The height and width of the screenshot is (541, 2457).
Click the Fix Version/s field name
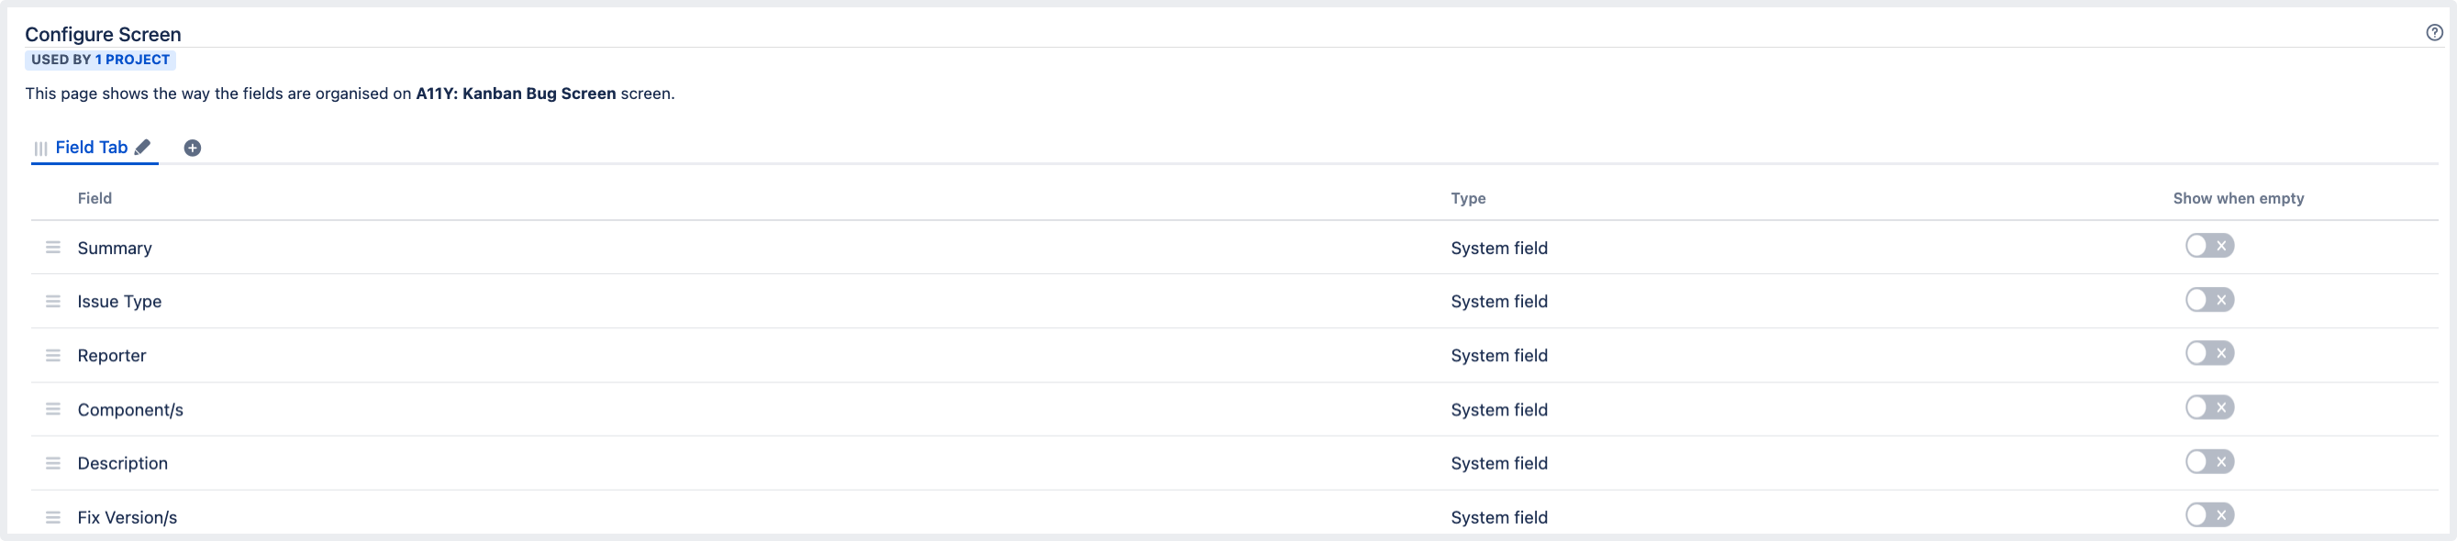[127, 517]
